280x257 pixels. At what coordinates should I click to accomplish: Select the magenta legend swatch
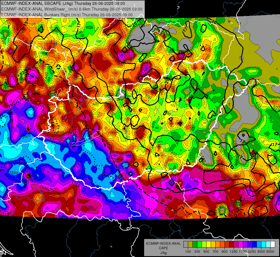pyautogui.click(x=241, y=244)
